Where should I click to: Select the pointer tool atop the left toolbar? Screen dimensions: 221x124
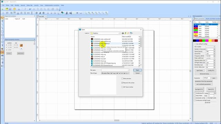tap(2, 18)
